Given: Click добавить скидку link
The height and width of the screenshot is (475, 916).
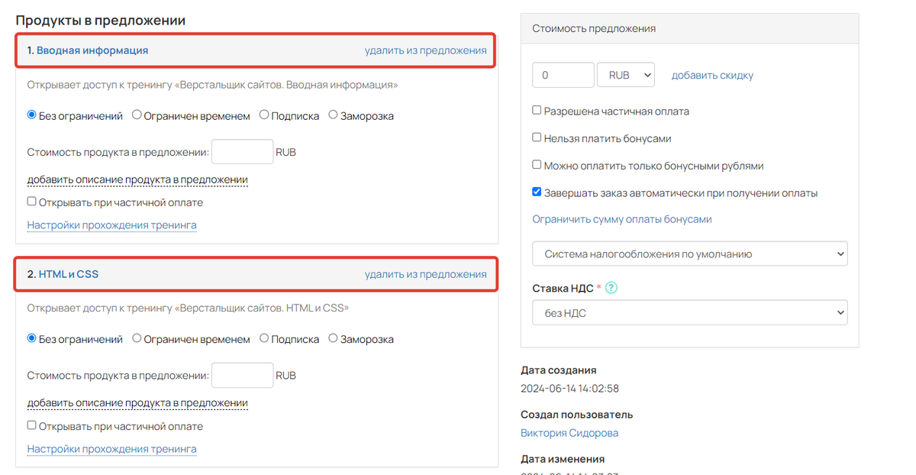Looking at the screenshot, I should tap(712, 75).
